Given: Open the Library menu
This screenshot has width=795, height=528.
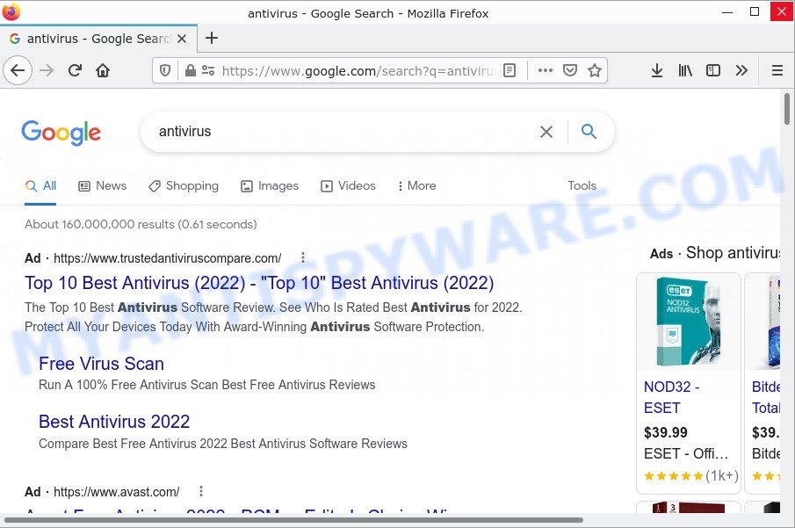Looking at the screenshot, I should click(685, 70).
